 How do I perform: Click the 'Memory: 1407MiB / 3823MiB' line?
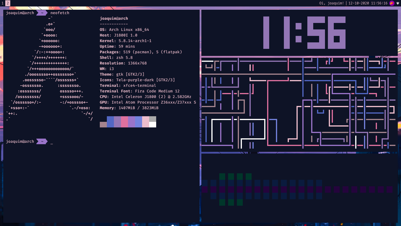tap(129, 108)
